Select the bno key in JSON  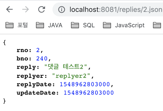[x=23, y=58]
